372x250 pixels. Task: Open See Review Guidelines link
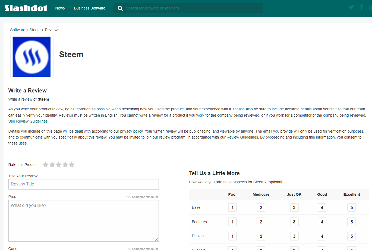coord(28,121)
